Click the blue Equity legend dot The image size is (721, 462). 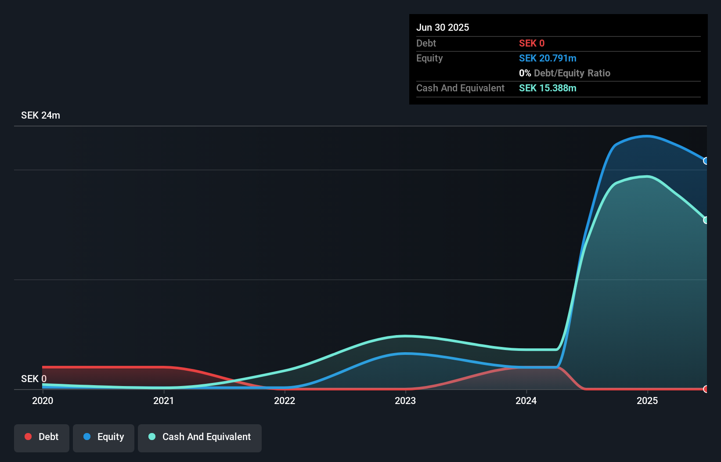tap(87, 437)
